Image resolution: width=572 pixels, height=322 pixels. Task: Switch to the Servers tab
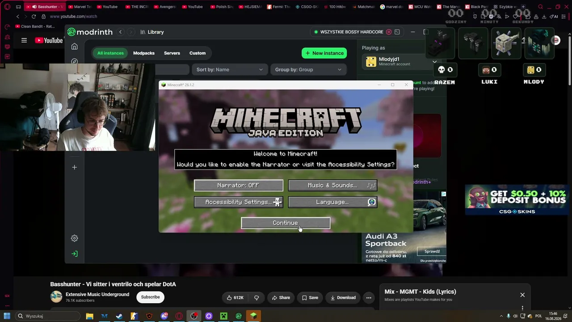coord(172,53)
